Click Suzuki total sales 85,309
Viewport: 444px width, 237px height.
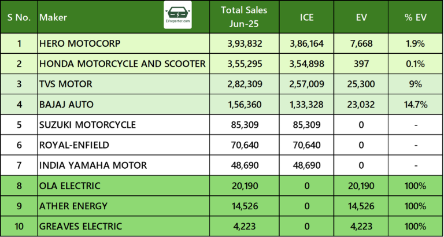[244, 125]
